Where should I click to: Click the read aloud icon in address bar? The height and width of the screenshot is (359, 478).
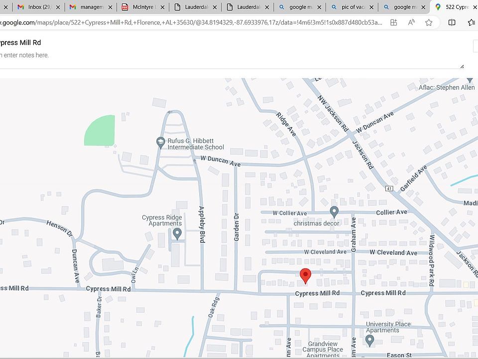pos(411,22)
